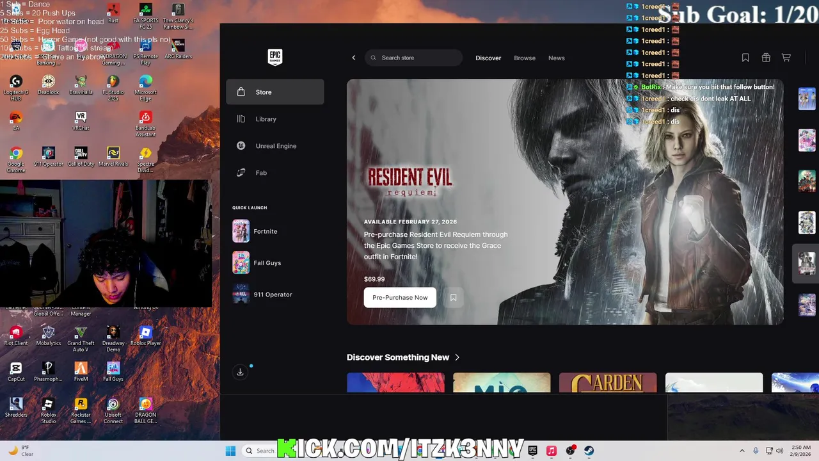Click the Apple Music icon in the taskbar

[552, 451]
